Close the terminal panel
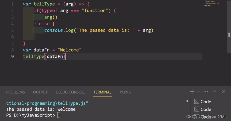 [x=224, y=92]
